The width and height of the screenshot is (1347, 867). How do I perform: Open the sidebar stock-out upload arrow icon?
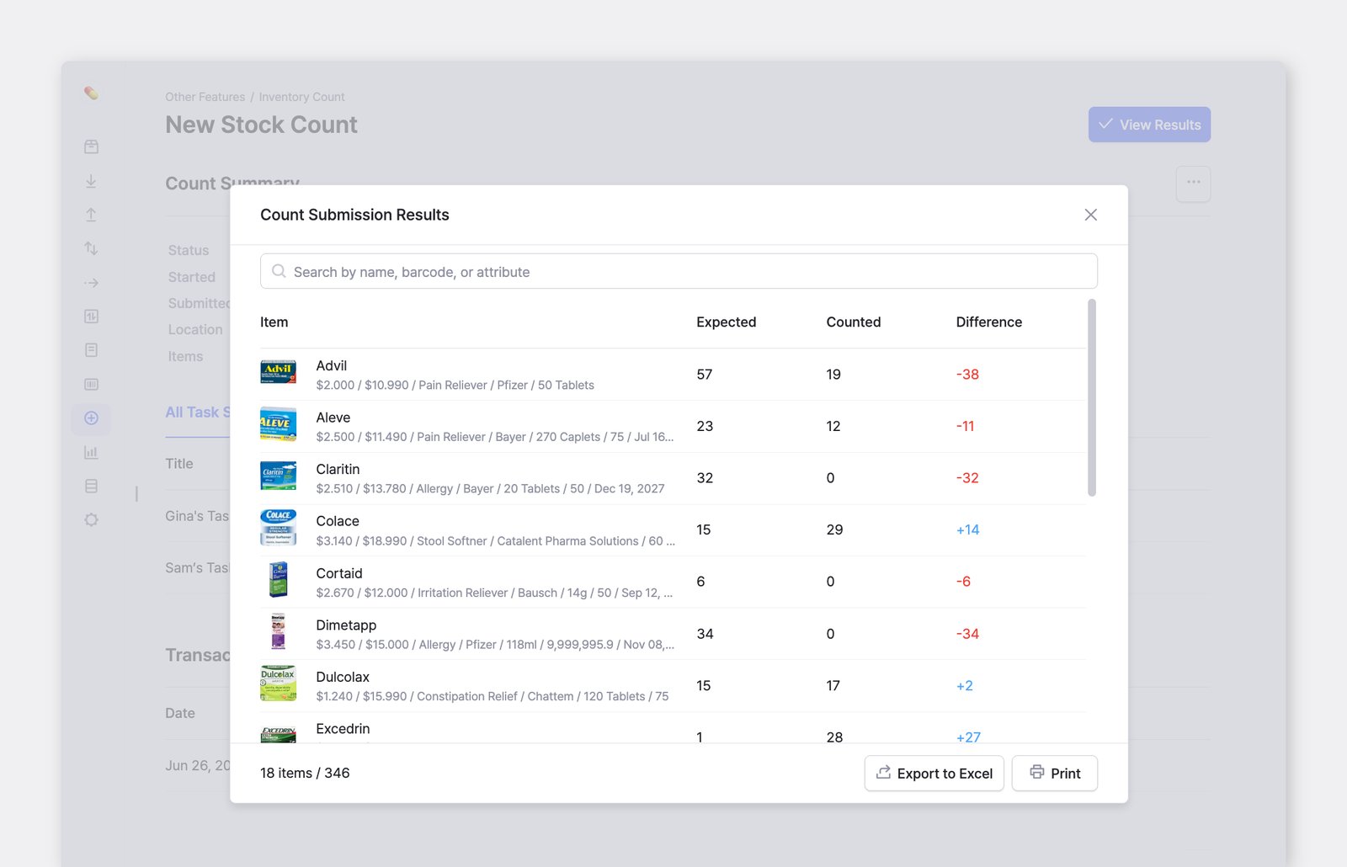tap(91, 215)
